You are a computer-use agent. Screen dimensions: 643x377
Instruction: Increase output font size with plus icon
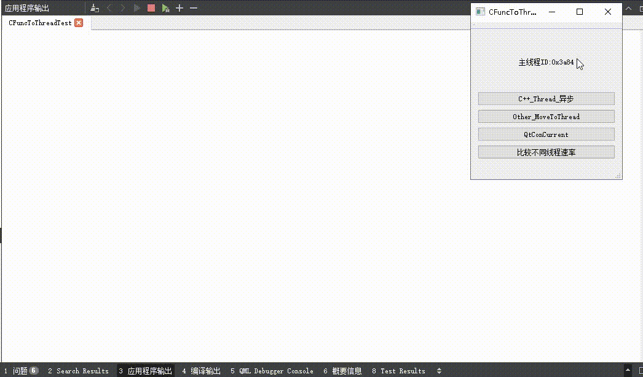[179, 8]
